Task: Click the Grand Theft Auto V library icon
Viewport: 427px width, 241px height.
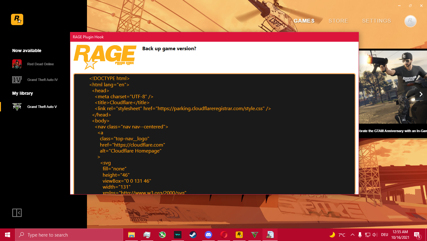Action: 17,107
